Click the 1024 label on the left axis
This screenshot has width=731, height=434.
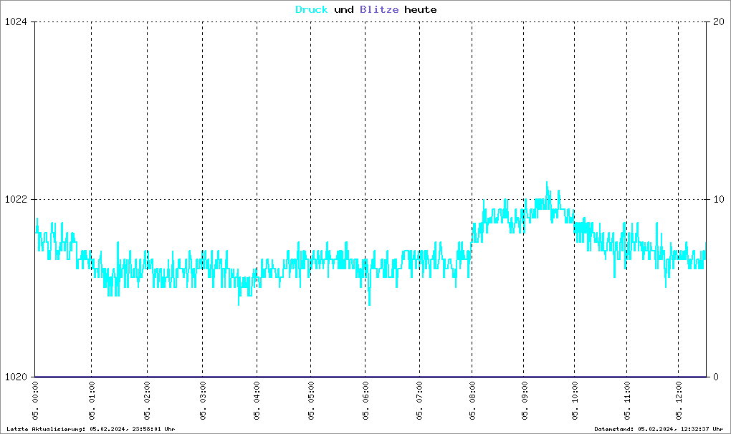click(x=16, y=21)
